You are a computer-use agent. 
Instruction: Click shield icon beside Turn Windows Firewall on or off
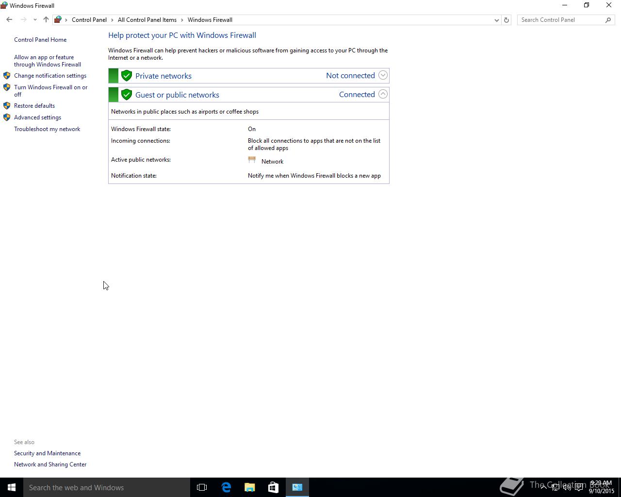click(7, 87)
